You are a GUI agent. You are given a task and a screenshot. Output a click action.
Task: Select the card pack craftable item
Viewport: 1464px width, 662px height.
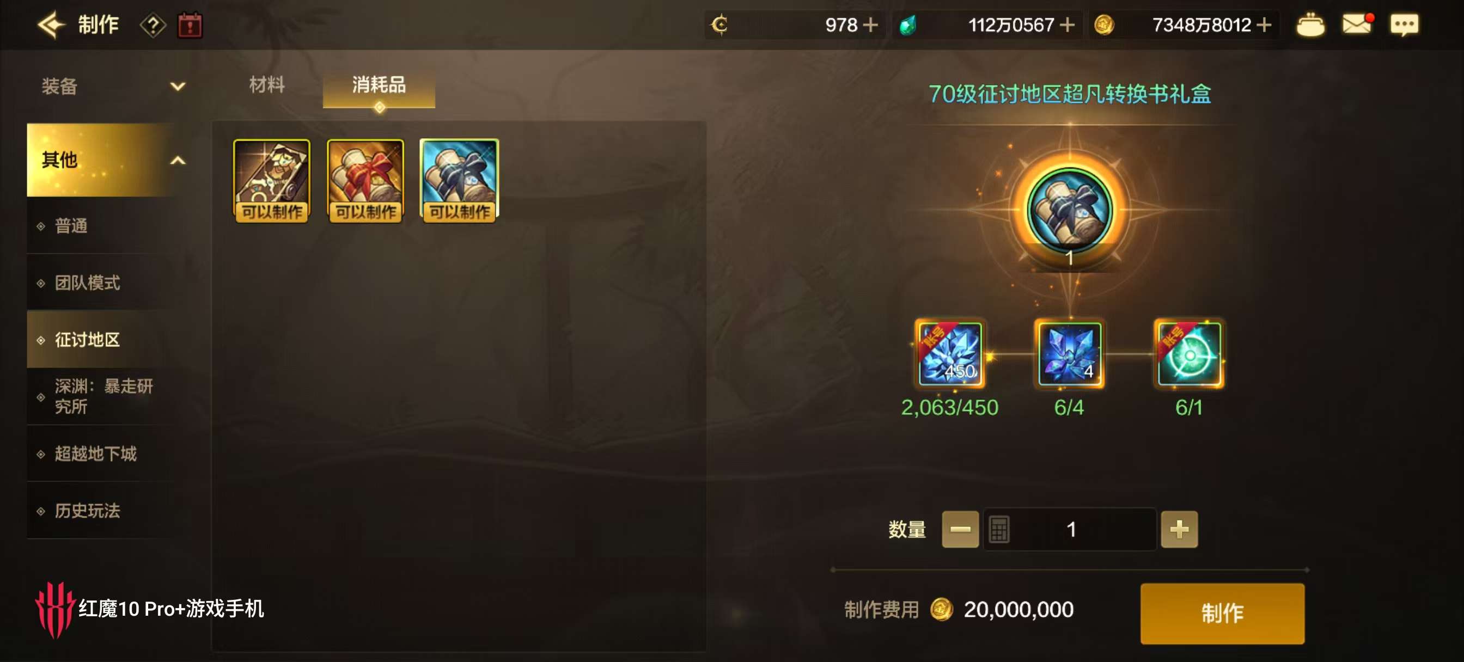[x=272, y=181]
